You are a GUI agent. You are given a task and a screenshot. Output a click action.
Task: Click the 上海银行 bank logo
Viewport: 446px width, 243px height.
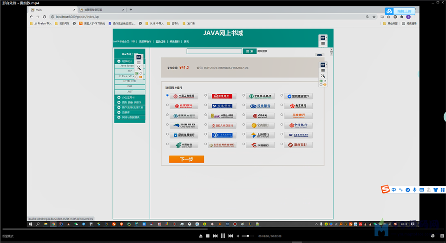(260, 136)
